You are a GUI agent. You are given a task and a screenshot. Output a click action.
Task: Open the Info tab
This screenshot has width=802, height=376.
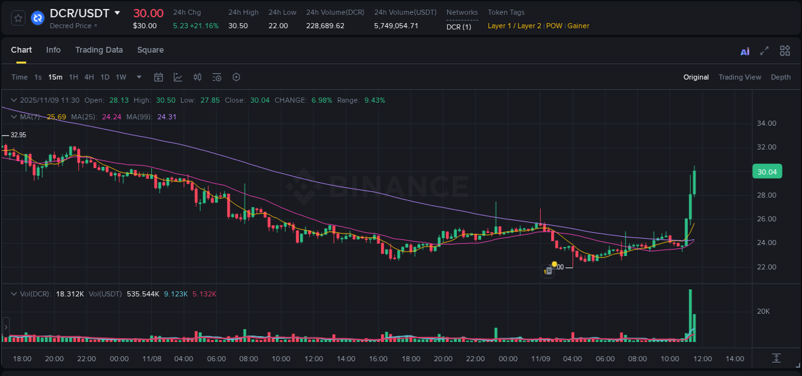(53, 49)
